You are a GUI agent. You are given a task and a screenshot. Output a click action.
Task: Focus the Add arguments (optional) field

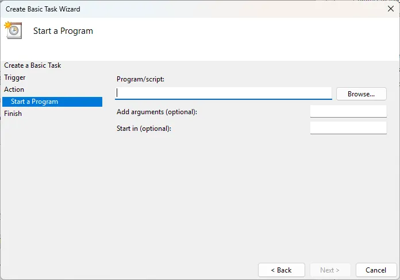coord(348,111)
